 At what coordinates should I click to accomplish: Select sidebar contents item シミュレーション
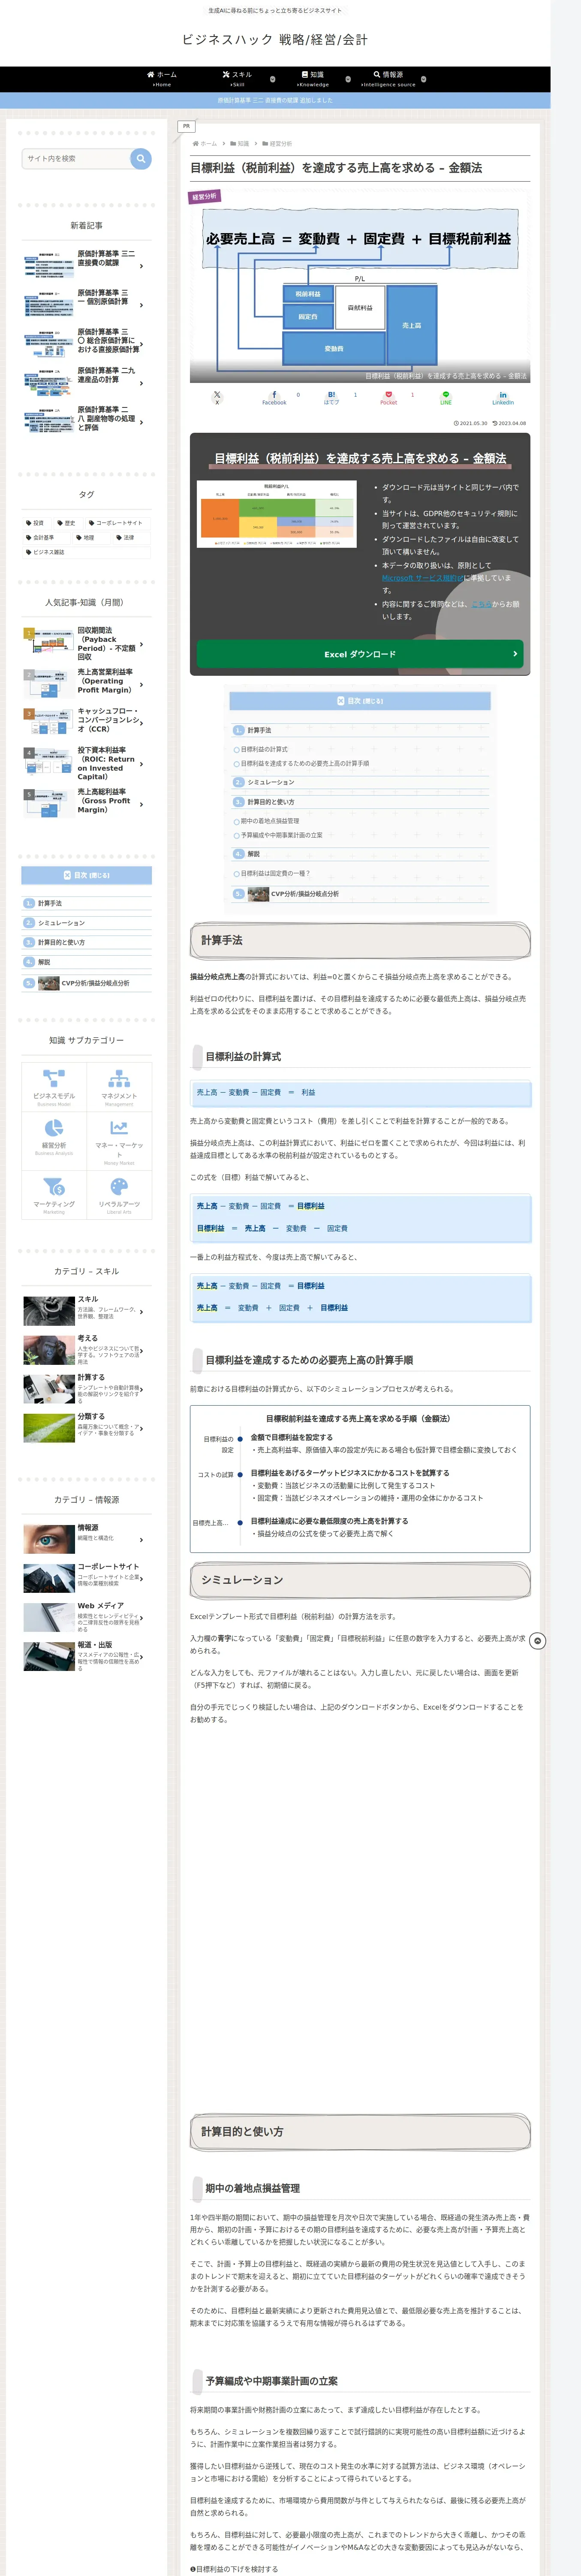[61, 923]
